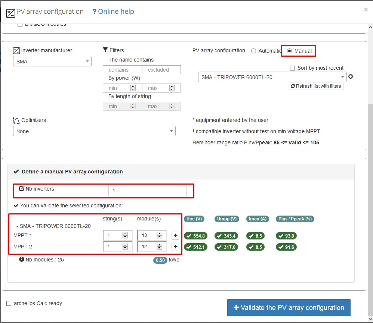Image resolution: width=373 pixels, height=323 pixels.
Task: Adjust the MPPT 2 strings spinner
Action: point(125,247)
